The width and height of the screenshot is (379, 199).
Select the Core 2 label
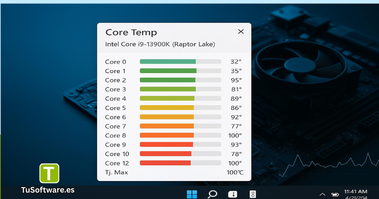(116, 80)
